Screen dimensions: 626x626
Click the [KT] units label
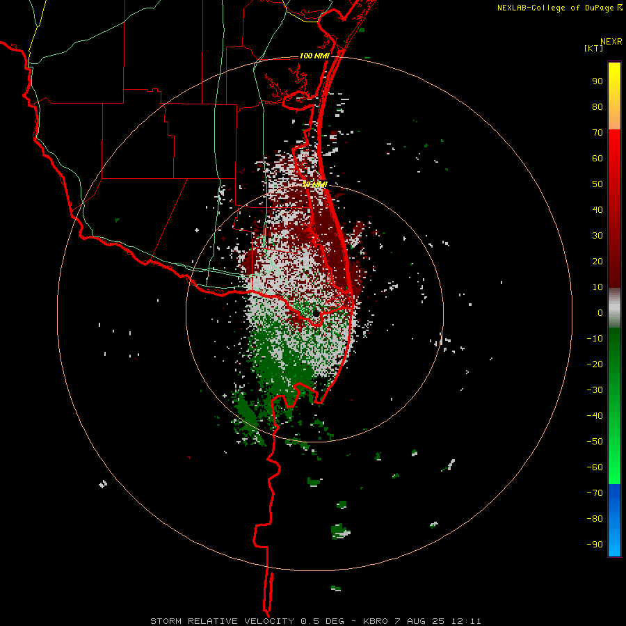(593, 48)
